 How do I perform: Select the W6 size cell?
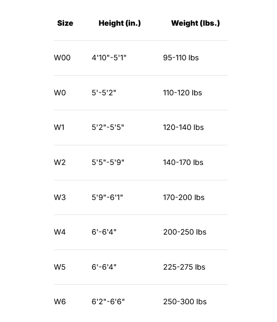[x=60, y=301]
